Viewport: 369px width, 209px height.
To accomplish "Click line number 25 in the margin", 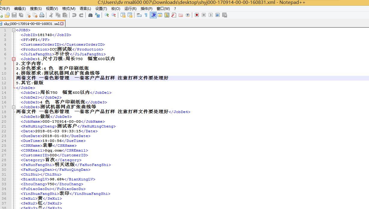I will click(5, 146).
